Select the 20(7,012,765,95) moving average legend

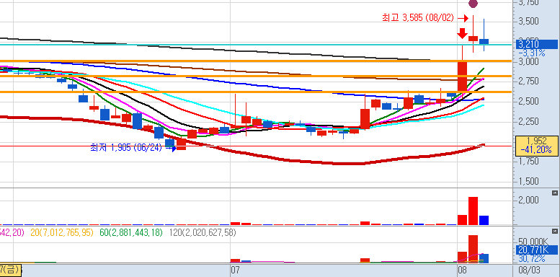tap(62, 233)
